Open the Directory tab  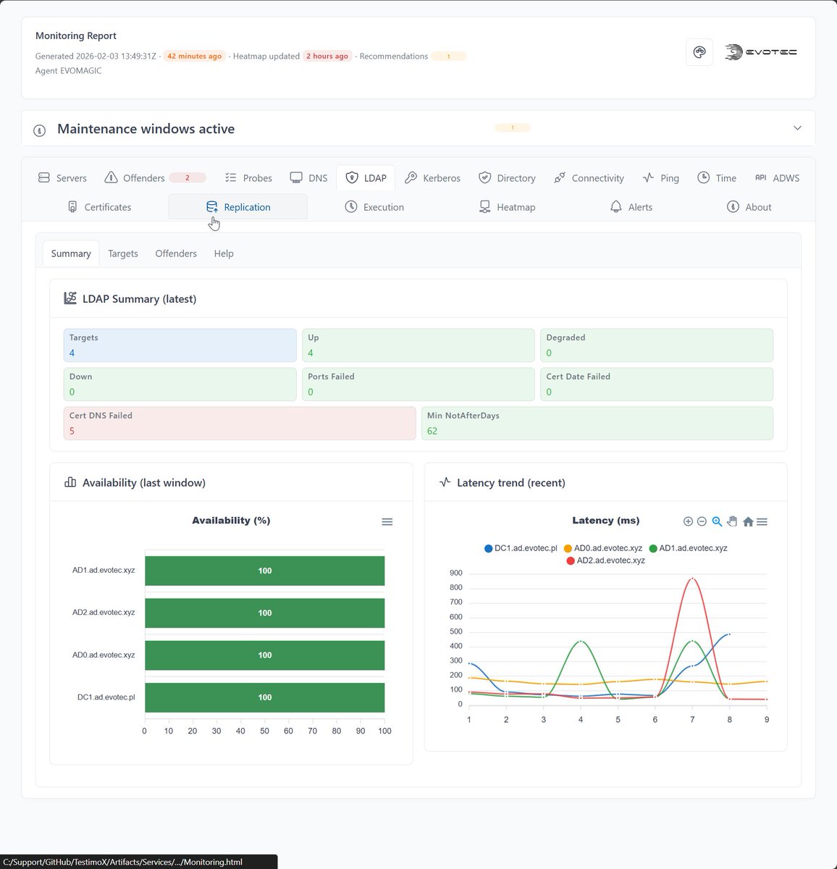pyautogui.click(x=507, y=178)
